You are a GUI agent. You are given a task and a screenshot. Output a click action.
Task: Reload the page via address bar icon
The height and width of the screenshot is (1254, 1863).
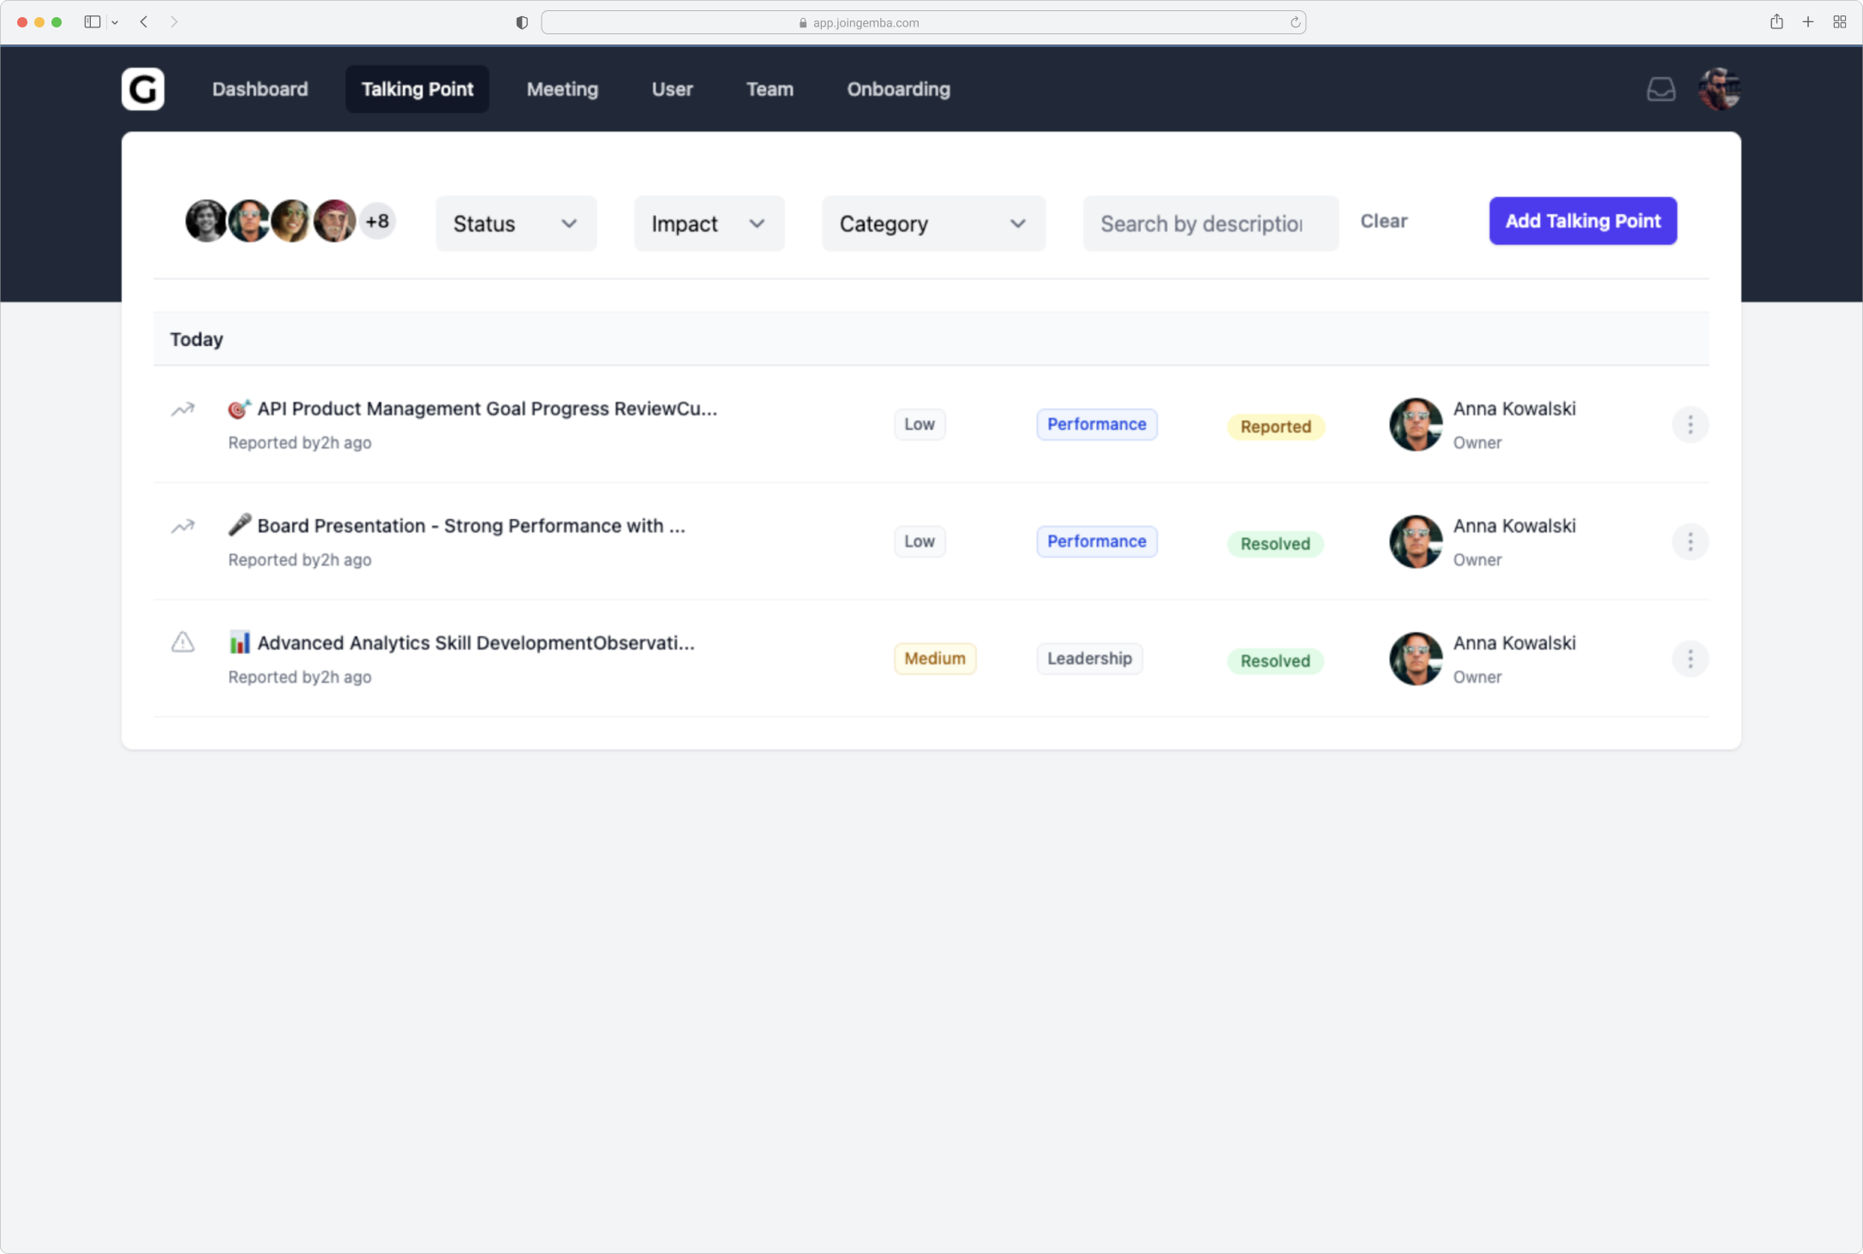tap(1295, 23)
